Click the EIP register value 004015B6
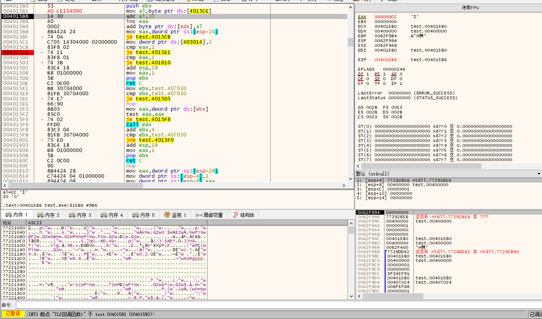The height and width of the screenshot is (319, 542). pos(385,60)
